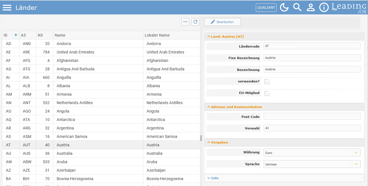
Task: Click the Bearbeiten edit button
Action: click(x=222, y=22)
